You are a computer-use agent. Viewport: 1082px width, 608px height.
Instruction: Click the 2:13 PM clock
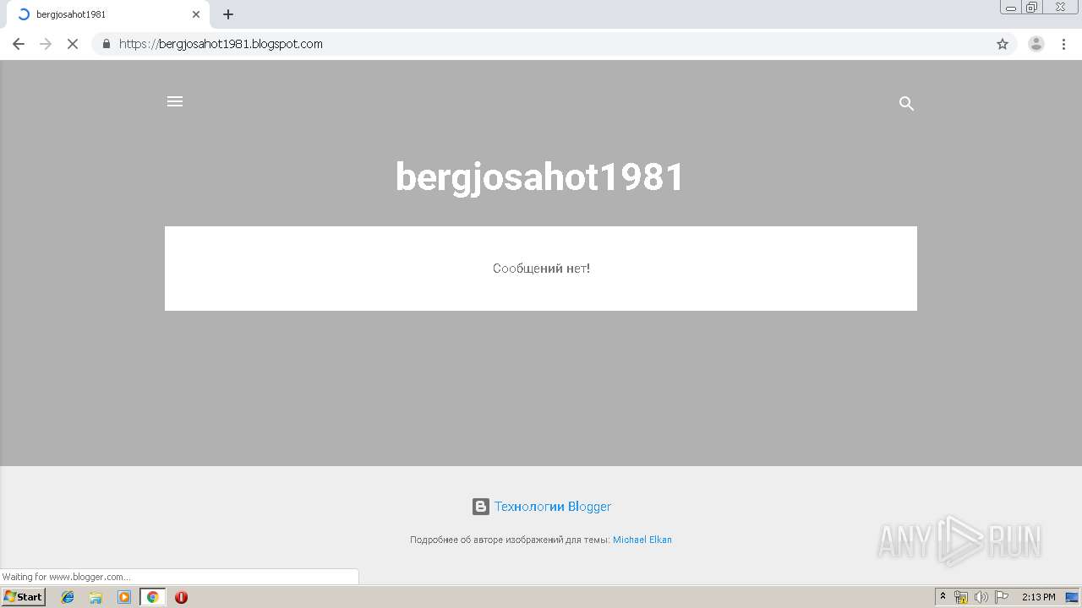[1038, 597]
